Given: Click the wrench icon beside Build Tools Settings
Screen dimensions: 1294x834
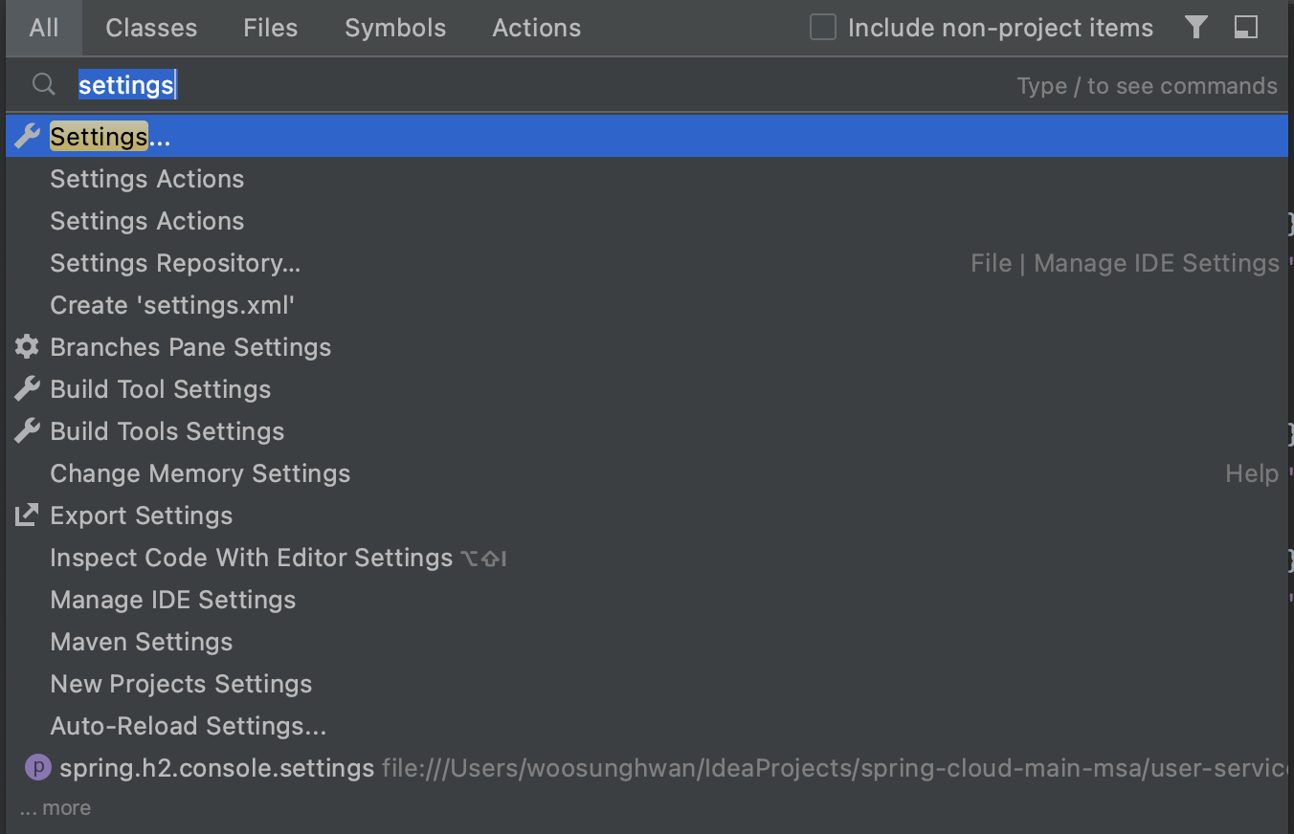Looking at the screenshot, I should pyautogui.click(x=28, y=431).
